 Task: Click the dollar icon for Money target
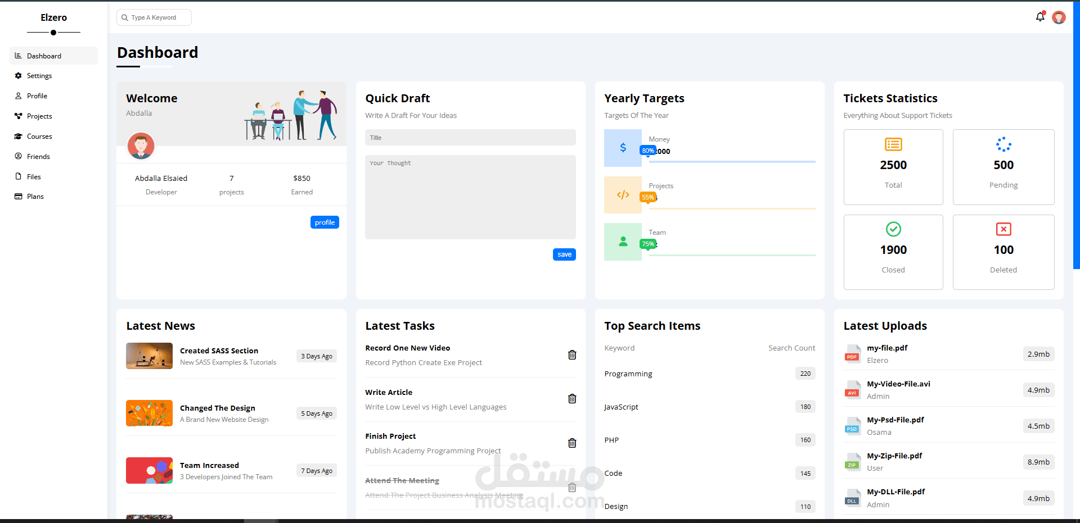(x=623, y=147)
